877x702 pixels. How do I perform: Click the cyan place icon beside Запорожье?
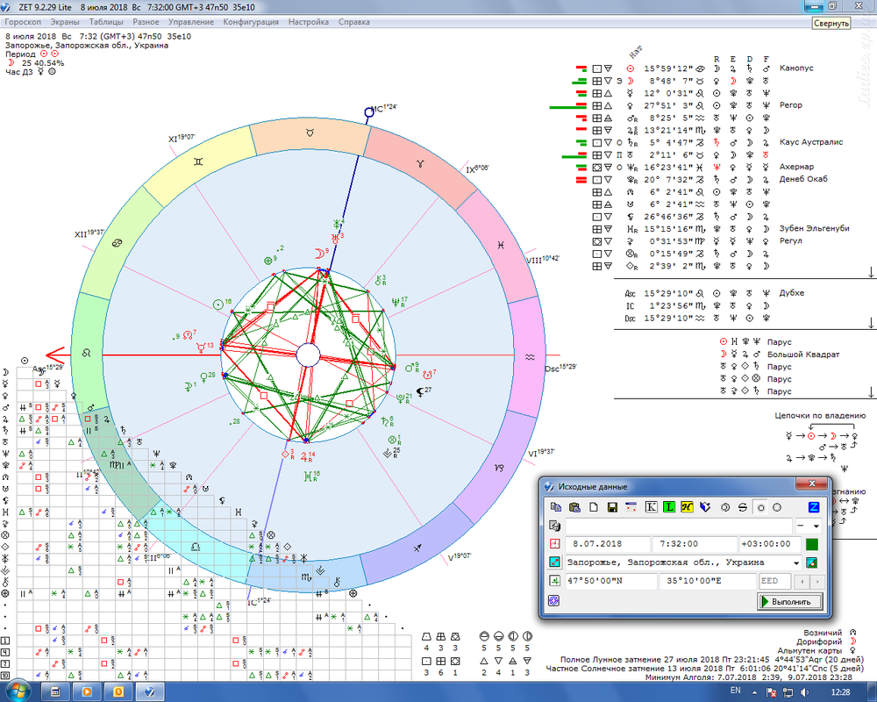554,562
